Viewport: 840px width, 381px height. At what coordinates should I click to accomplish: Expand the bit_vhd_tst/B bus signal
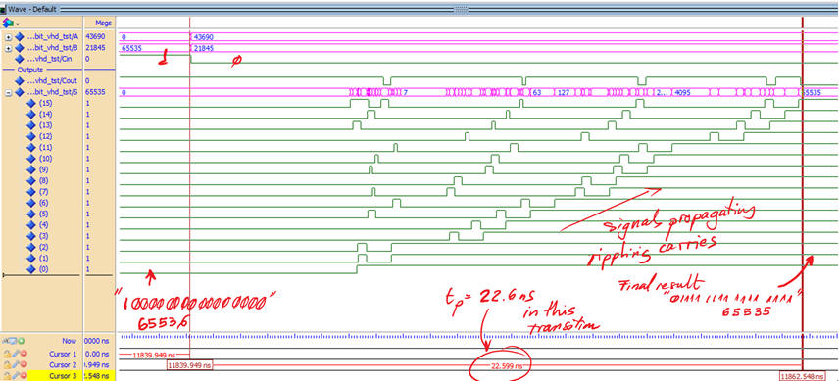[9, 48]
